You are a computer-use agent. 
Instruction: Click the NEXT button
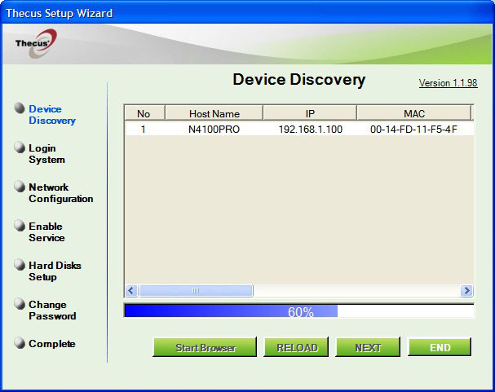point(368,347)
